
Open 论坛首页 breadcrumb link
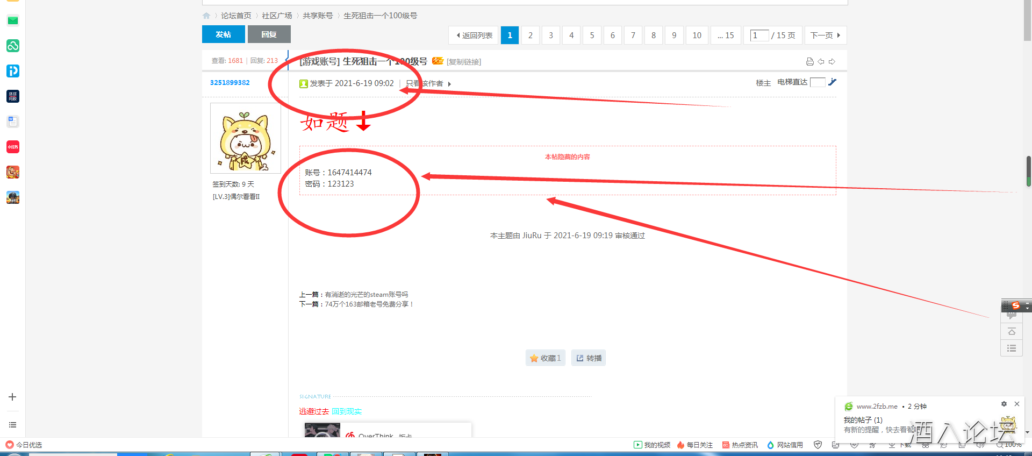pyautogui.click(x=236, y=16)
